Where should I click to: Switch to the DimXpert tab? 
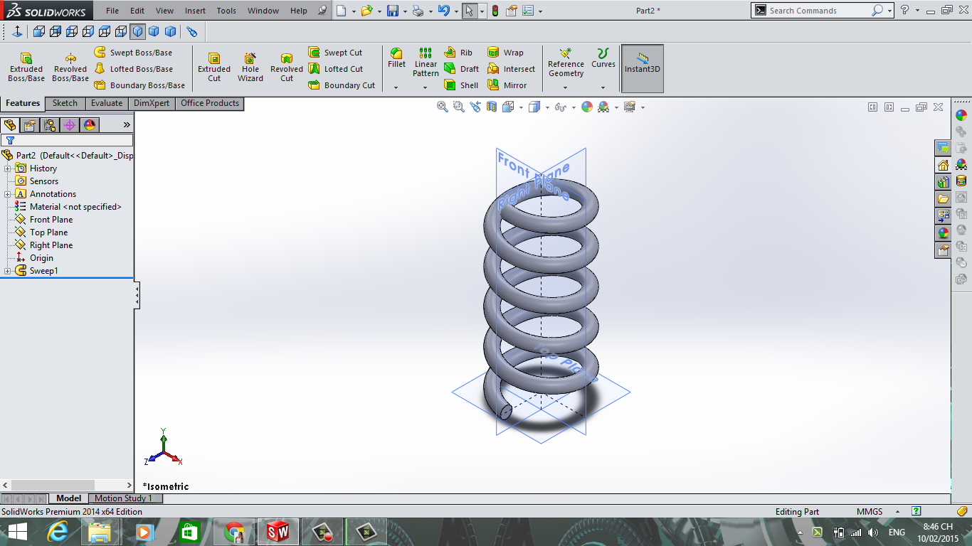152,103
